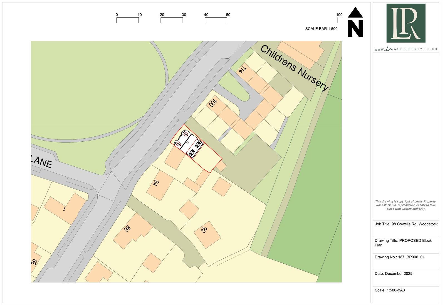Viewport: 445px width, 305px height.
Task: Open the www.LewisProperty.co.uk website link
Action: click(x=406, y=49)
